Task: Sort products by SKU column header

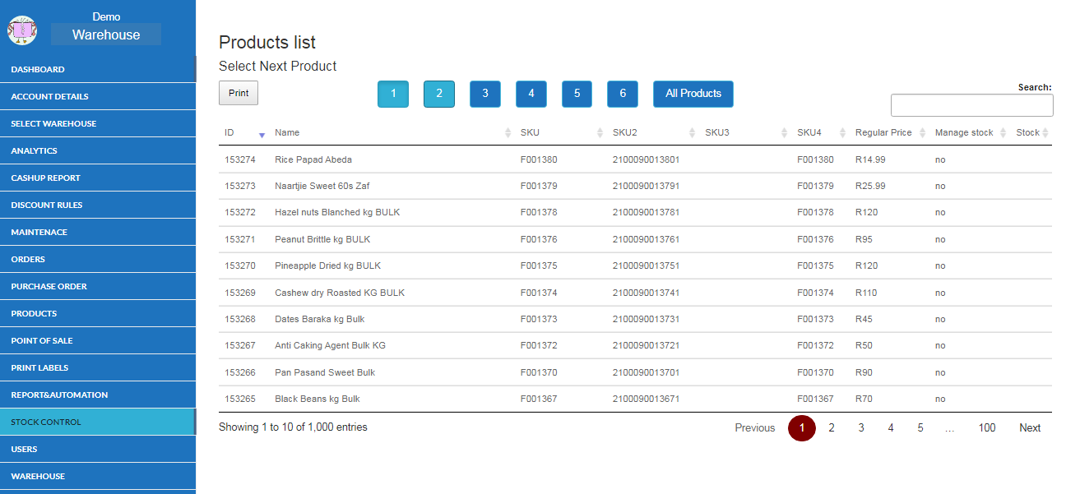Action: pos(530,132)
